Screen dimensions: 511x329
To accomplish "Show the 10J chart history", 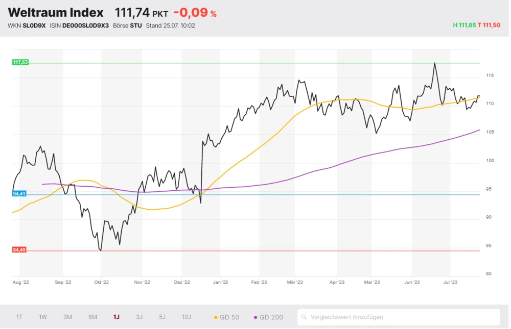I will click(187, 317).
